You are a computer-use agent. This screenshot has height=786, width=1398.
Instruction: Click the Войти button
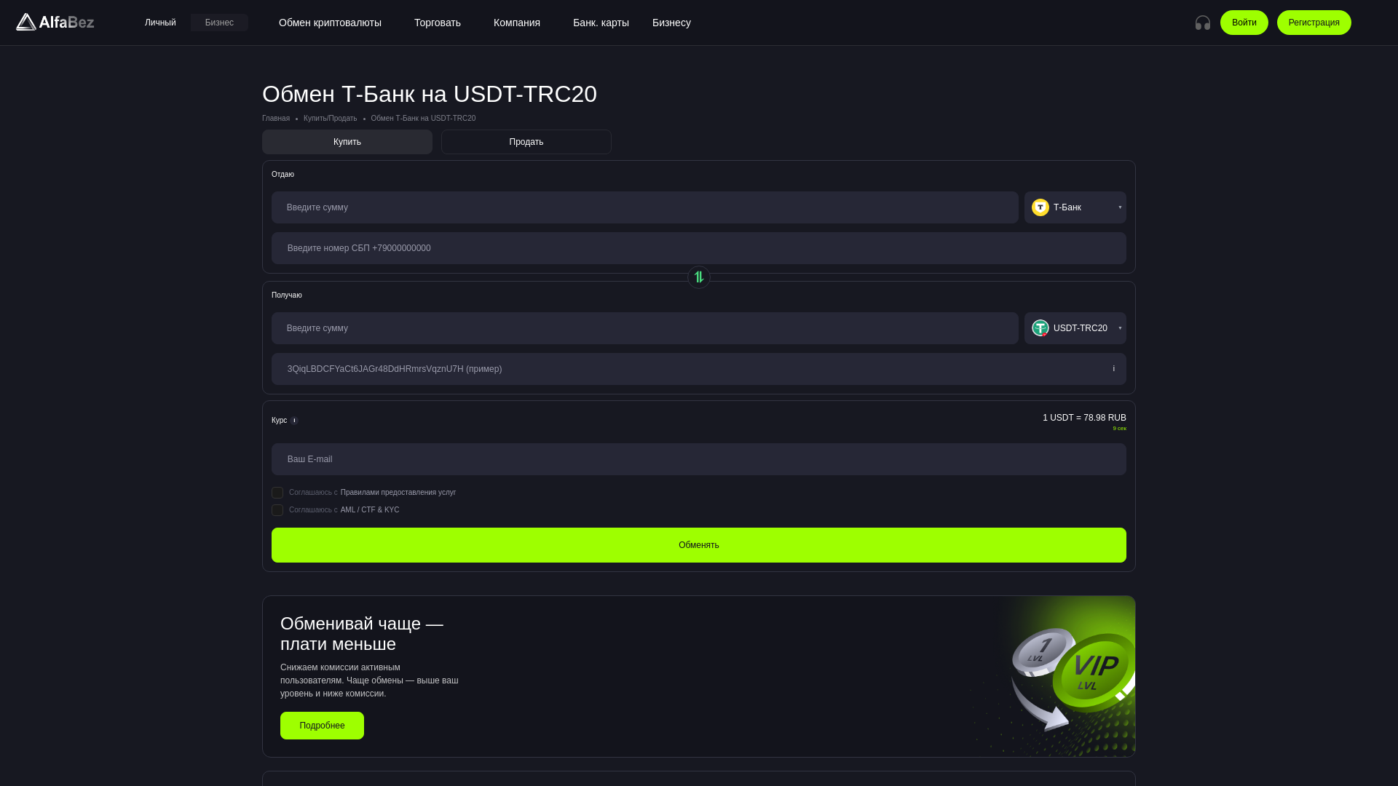[1244, 23]
